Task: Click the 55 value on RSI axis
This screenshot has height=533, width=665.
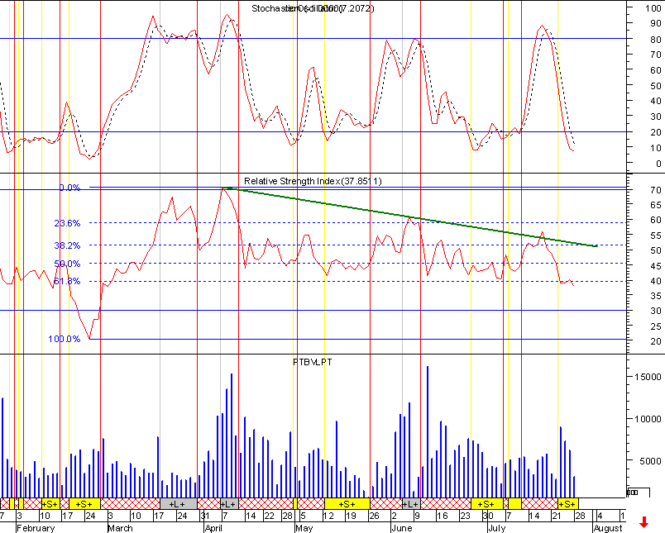Action: pos(656,236)
